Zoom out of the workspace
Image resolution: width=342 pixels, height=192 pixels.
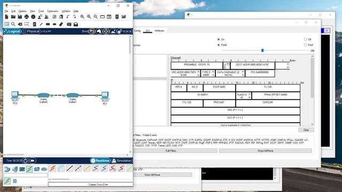[x=96, y=17]
